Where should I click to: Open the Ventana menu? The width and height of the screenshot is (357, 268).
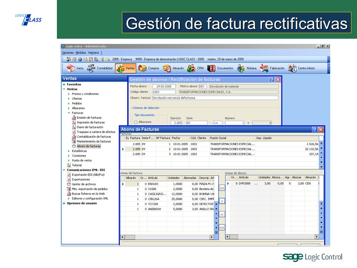click(93, 53)
